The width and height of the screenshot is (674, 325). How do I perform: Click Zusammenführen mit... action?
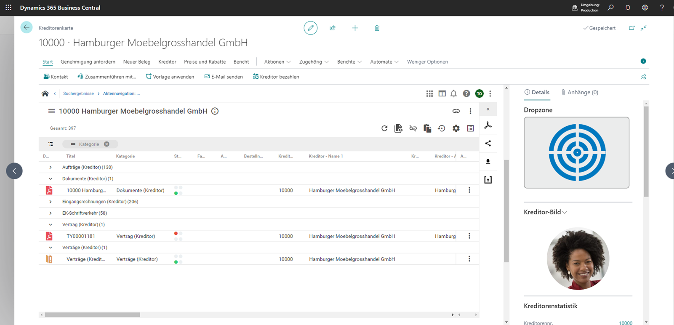coord(107,77)
